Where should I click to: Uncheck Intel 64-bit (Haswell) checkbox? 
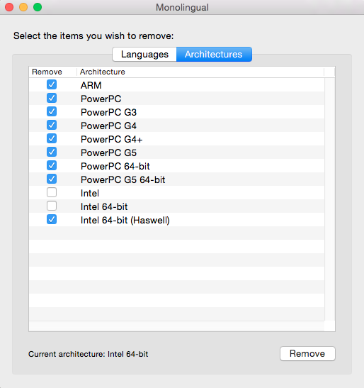52,219
